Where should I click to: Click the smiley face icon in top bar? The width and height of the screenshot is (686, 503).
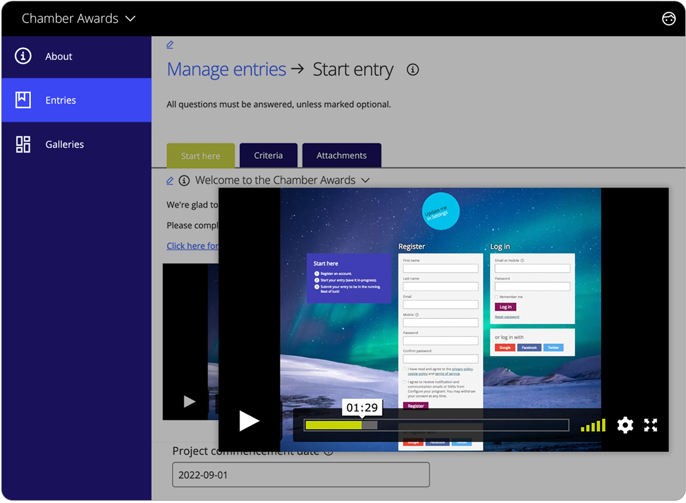coord(669,18)
